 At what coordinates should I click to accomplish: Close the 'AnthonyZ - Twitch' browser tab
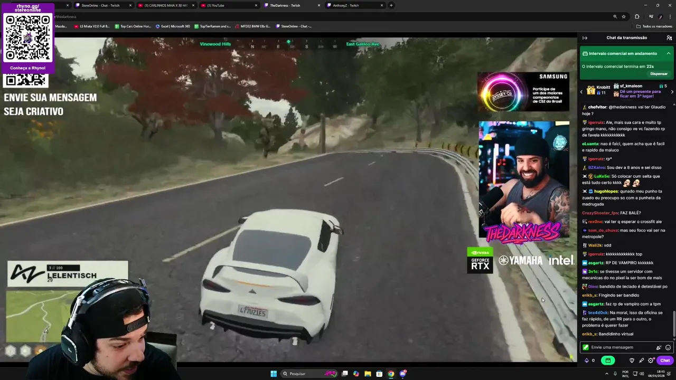(x=382, y=5)
